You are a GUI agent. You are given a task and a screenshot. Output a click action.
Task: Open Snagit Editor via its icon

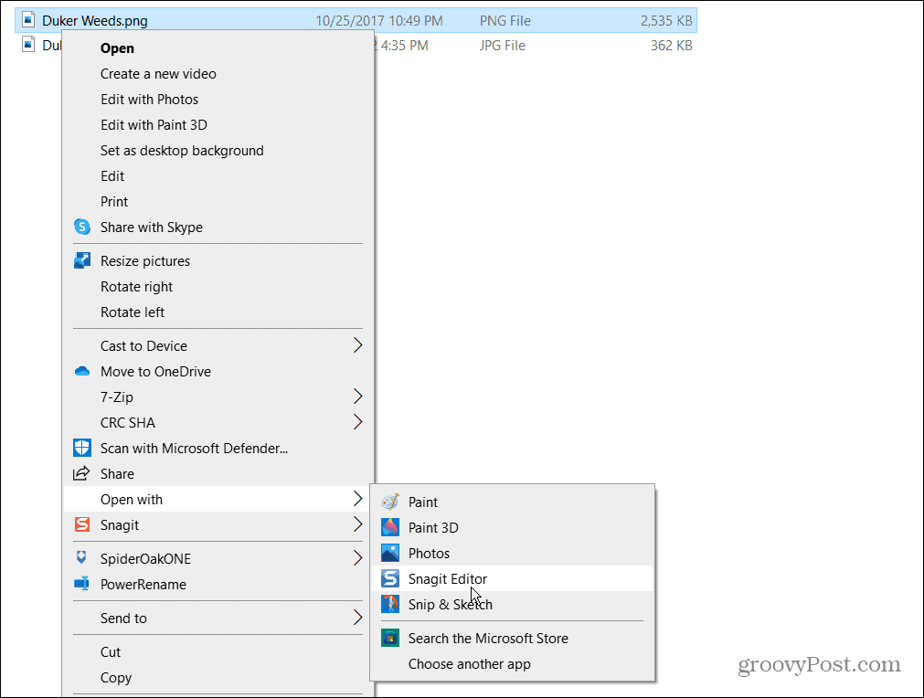(388, 578)
